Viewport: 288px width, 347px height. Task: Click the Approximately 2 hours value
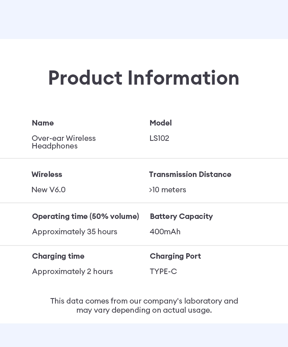click(x=73, y=271)
